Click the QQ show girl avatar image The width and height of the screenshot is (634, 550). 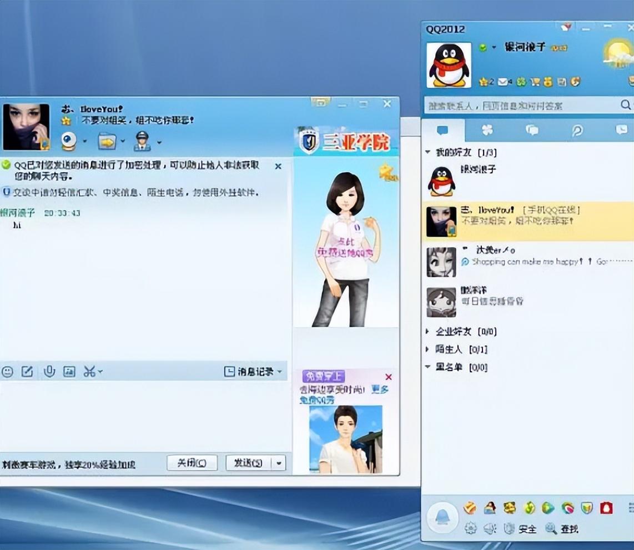point(346,249)
